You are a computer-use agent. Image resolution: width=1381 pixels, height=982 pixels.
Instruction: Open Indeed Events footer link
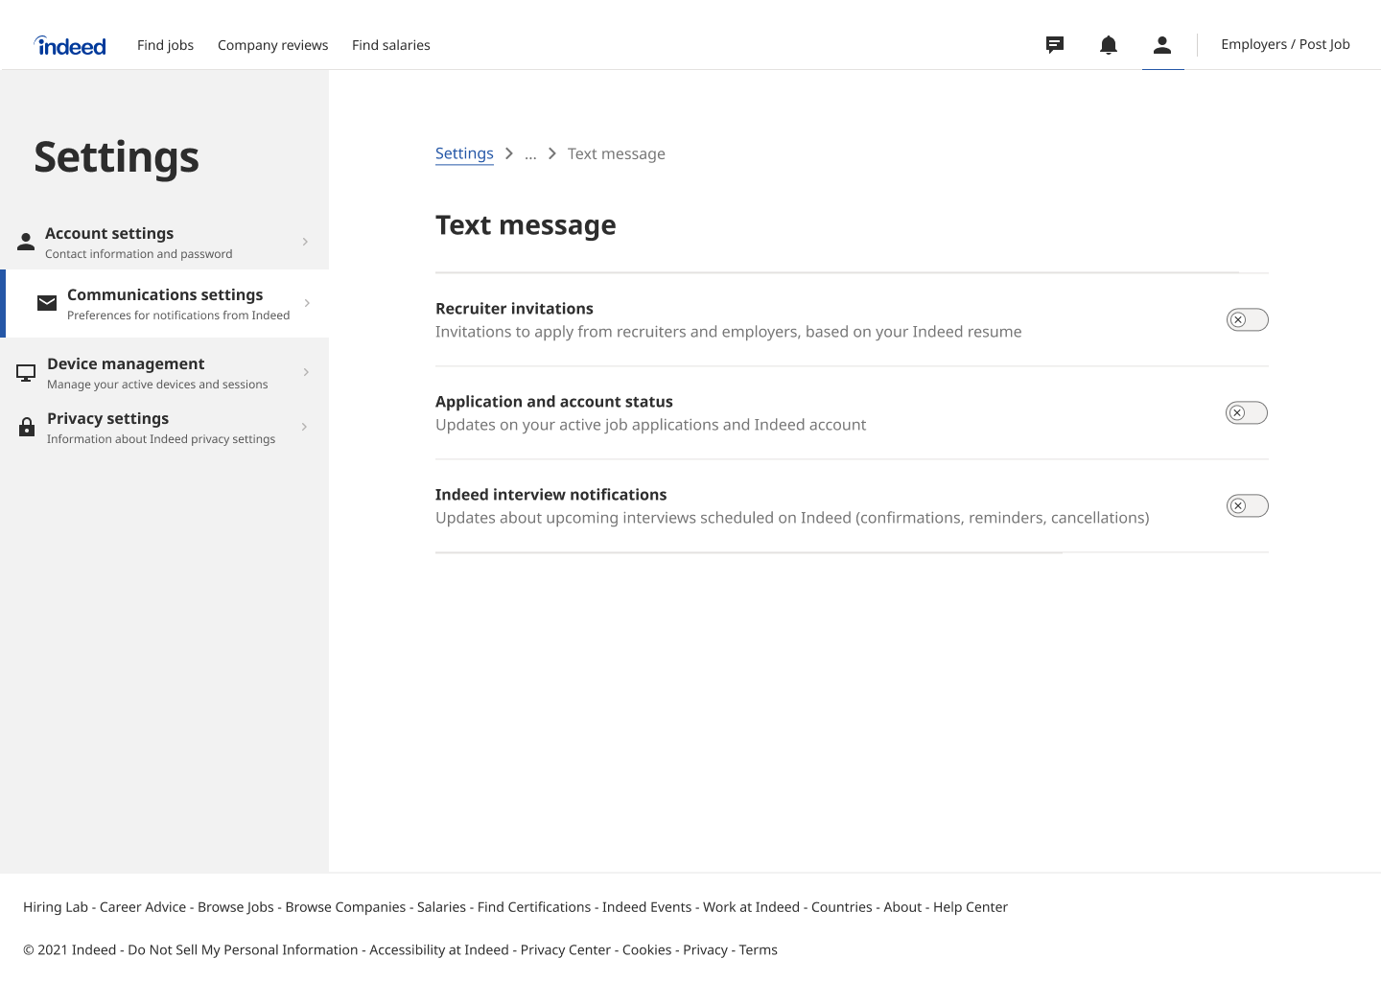646,907
